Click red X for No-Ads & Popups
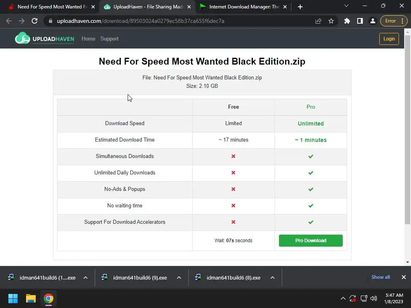 pyautogui.click(x=233, y=189)
